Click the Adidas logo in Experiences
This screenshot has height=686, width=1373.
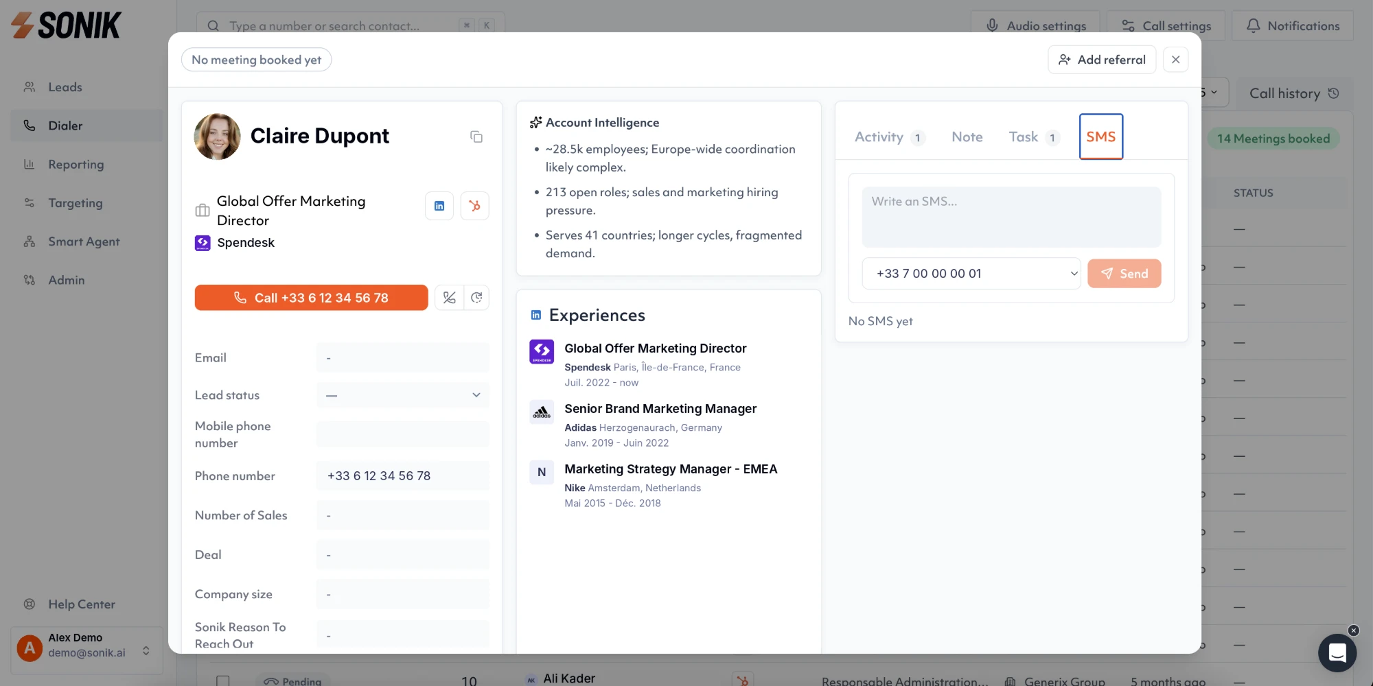coord(542,412)
